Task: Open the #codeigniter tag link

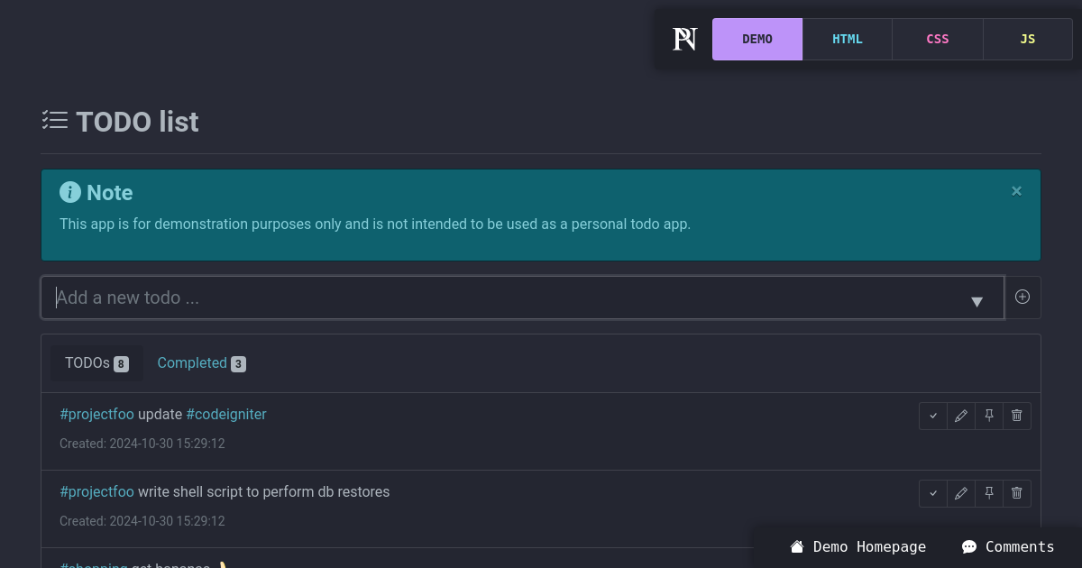Action: pyautogui.click(x=226, y=414)
